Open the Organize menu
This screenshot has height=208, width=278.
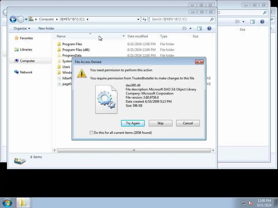[22, 28]
